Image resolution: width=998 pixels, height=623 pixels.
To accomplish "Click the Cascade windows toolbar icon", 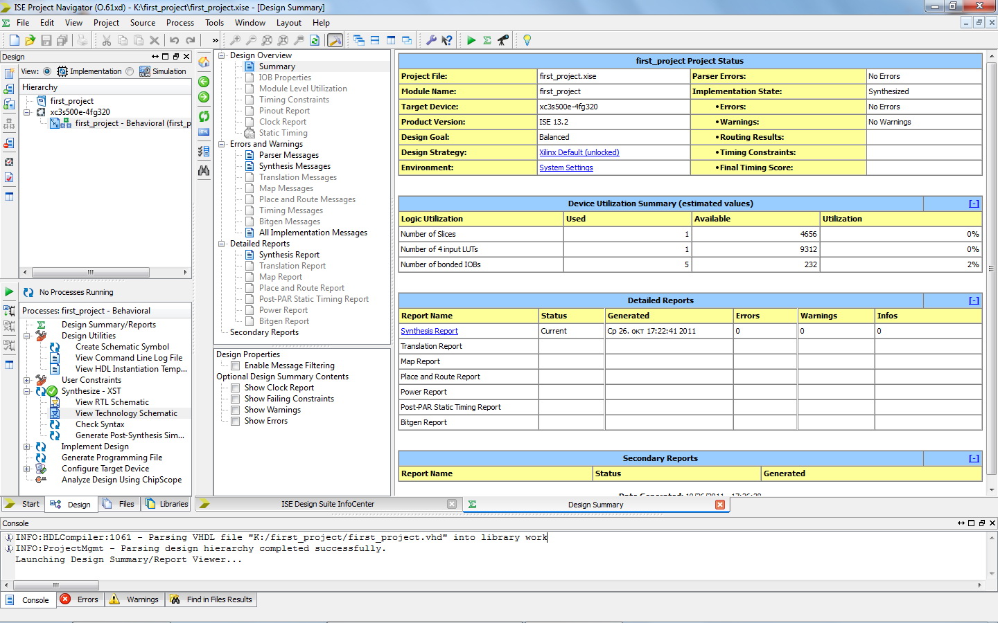I will (359, 40).
